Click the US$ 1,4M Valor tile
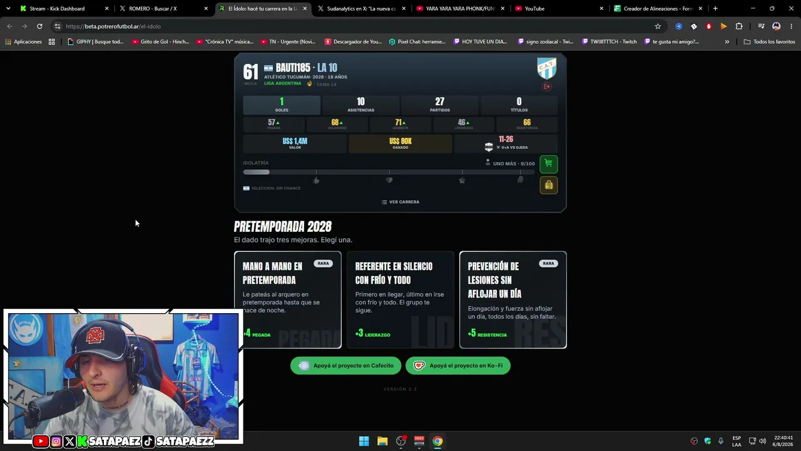Screen dimensions: 801x451 pos(295,143)
